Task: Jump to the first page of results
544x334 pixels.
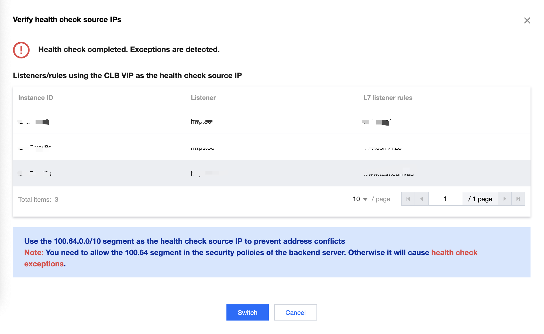Action: [408, 199]
